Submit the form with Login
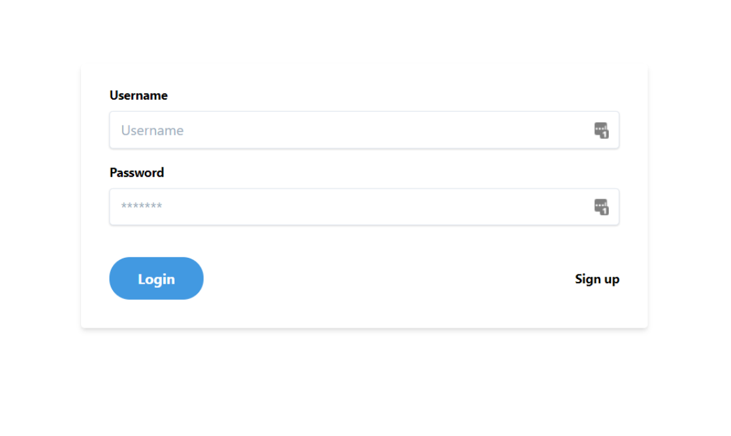 coord(156,278)
